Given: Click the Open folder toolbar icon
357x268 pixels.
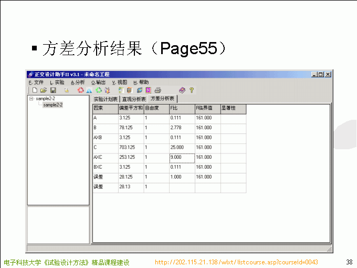Looking at the screenshot, I should (44, 90).
